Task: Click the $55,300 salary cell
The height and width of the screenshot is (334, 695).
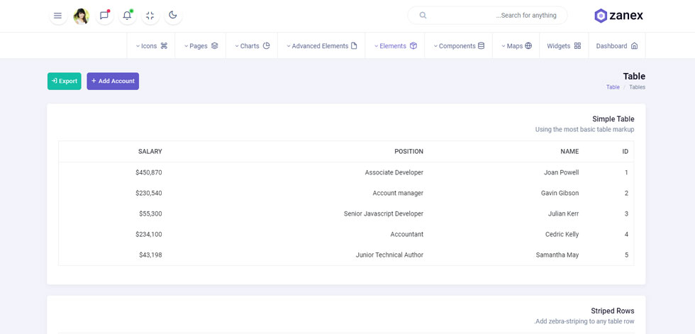Action: 150,213
